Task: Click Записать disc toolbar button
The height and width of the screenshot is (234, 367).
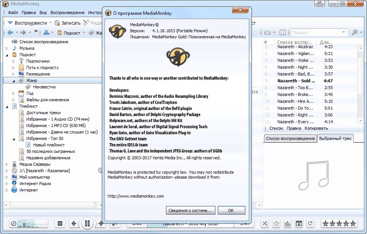Action: pos(68,23)
